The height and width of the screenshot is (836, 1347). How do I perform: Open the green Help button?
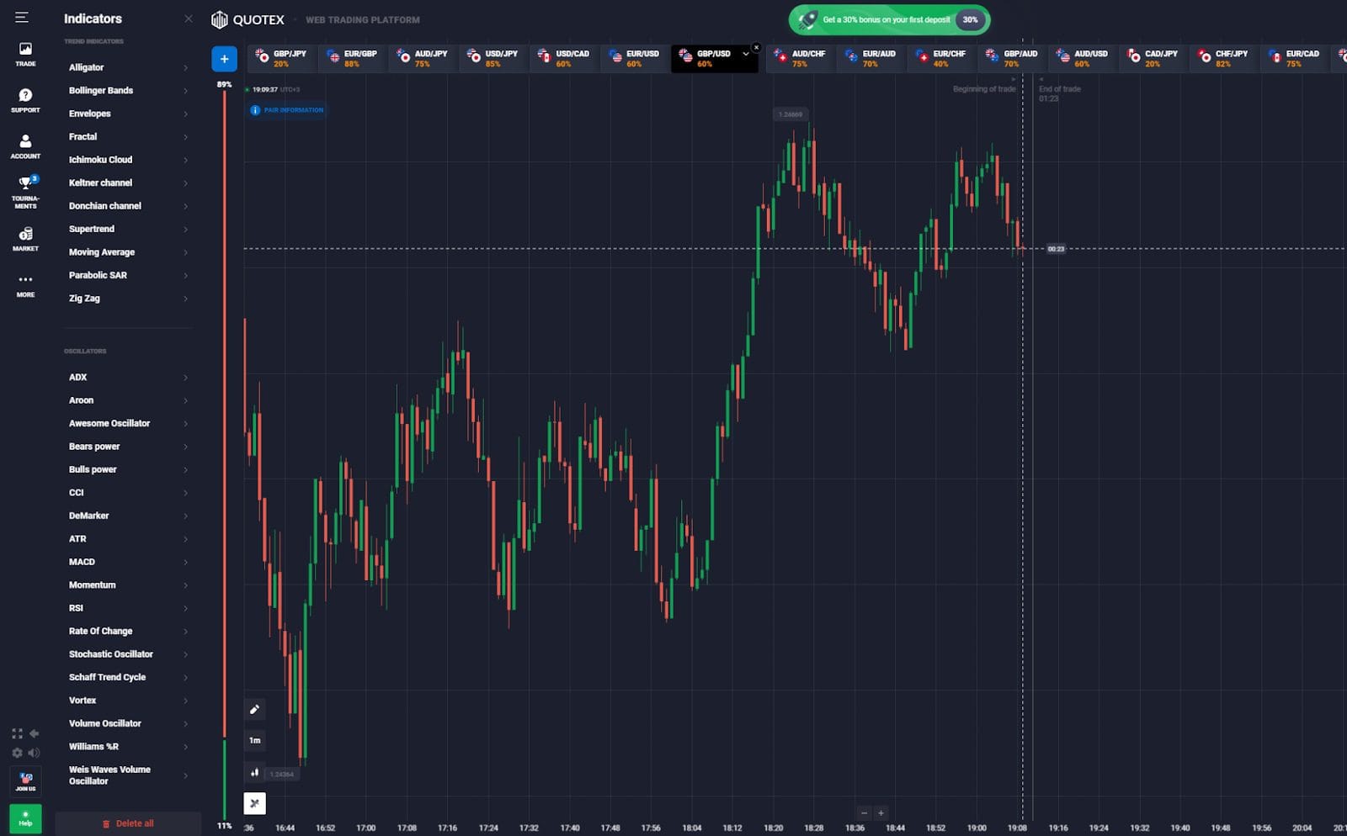(x=25, y=817)
